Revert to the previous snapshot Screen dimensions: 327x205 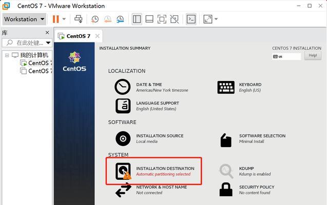(108, 19)
